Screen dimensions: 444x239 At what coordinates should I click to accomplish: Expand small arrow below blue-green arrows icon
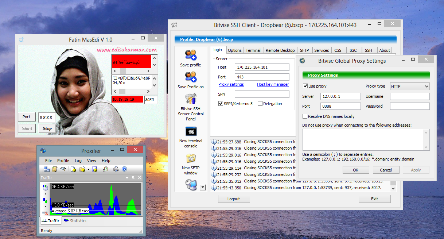(x=45, y=207)
